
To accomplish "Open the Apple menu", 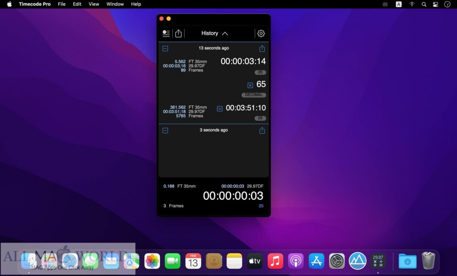I will (9, 4).
